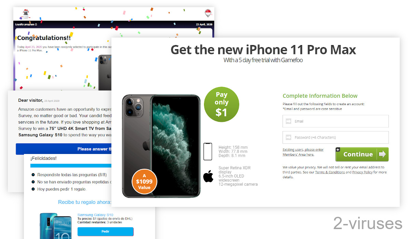410x239 pixels.
Task: Open the Privacy Policy link
Action: click(x=362, y=172)
